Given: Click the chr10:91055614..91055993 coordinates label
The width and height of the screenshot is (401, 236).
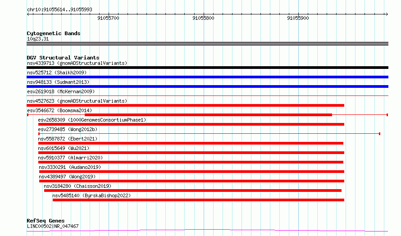Looking at the screenshot, I should tap(59, 10).
